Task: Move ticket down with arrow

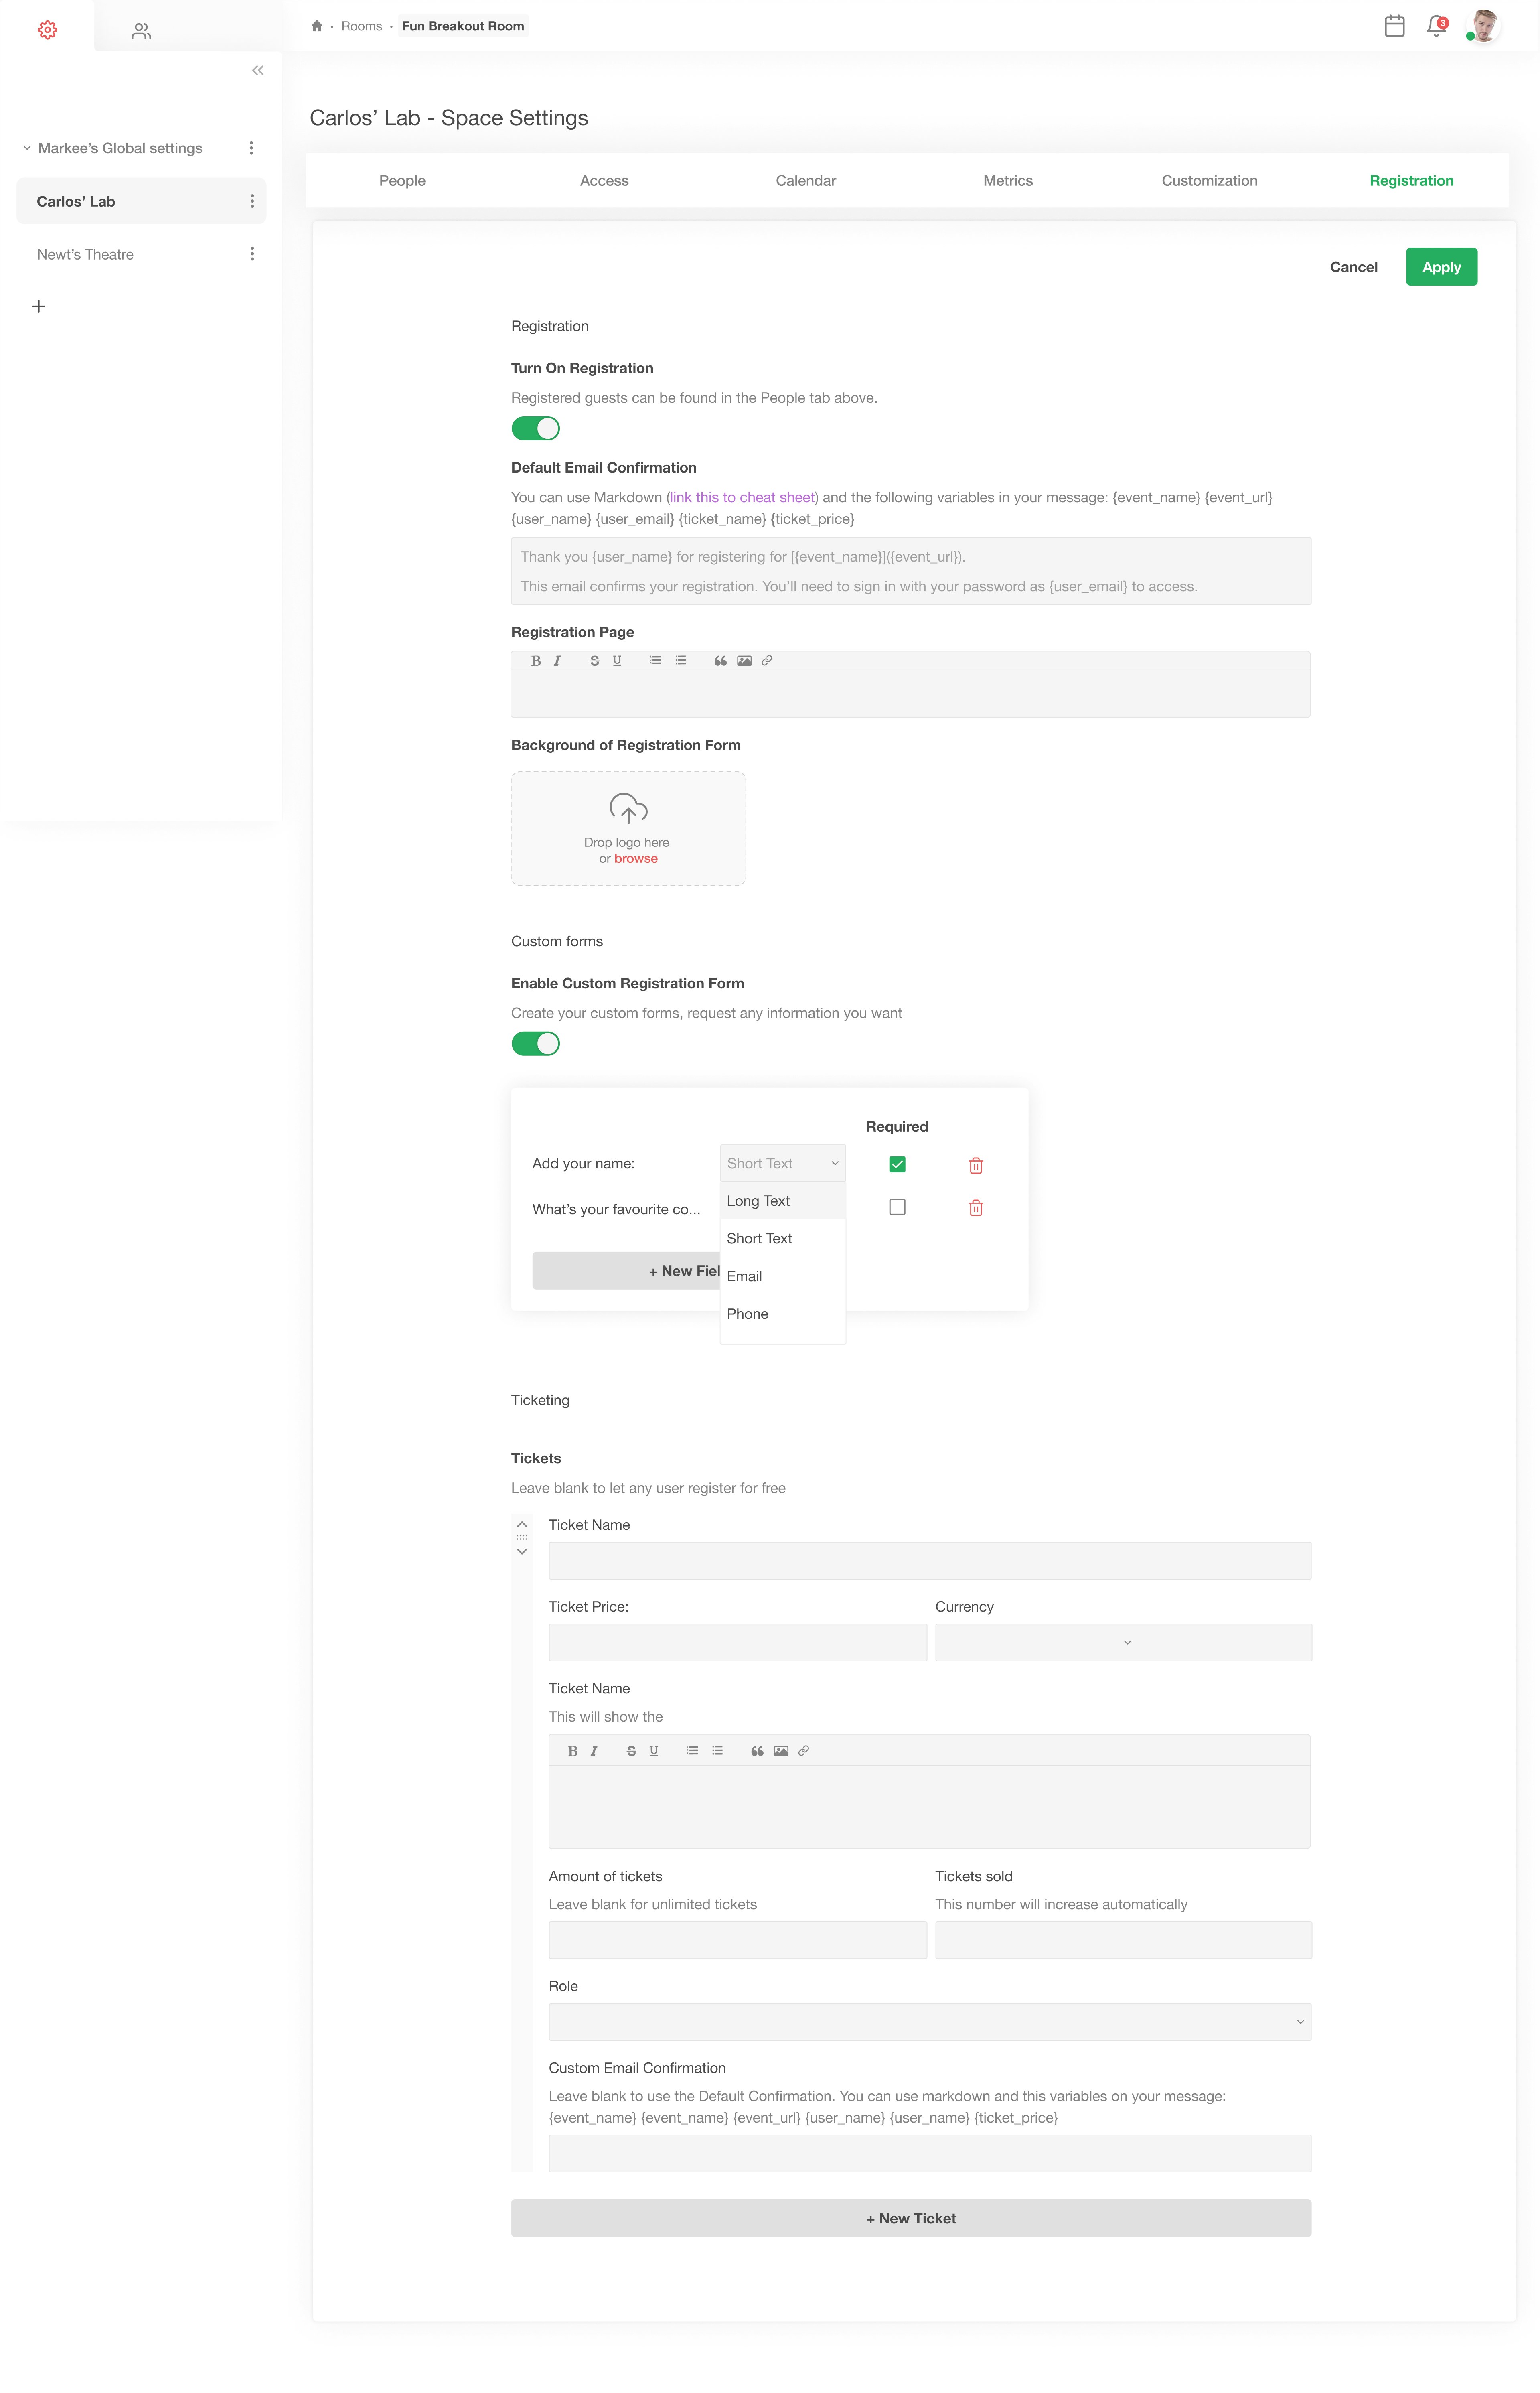Action: 522,1552
